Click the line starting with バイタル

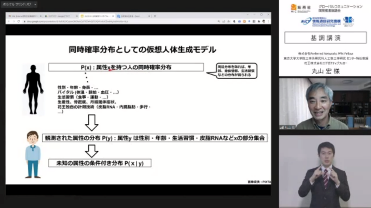tap(88, 92)
